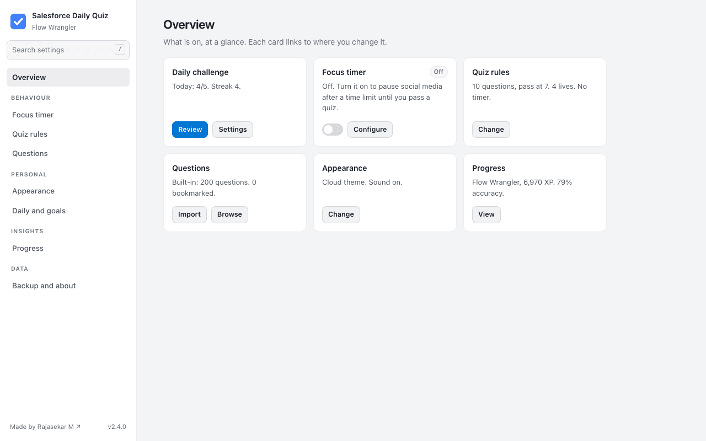Viewport: 706px width, 441px height.
Task: Click the Questions card heading
Action: (x=191, y=168)
